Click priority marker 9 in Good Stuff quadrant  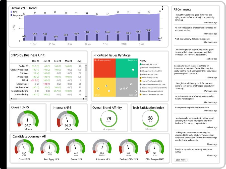(136, 91)
